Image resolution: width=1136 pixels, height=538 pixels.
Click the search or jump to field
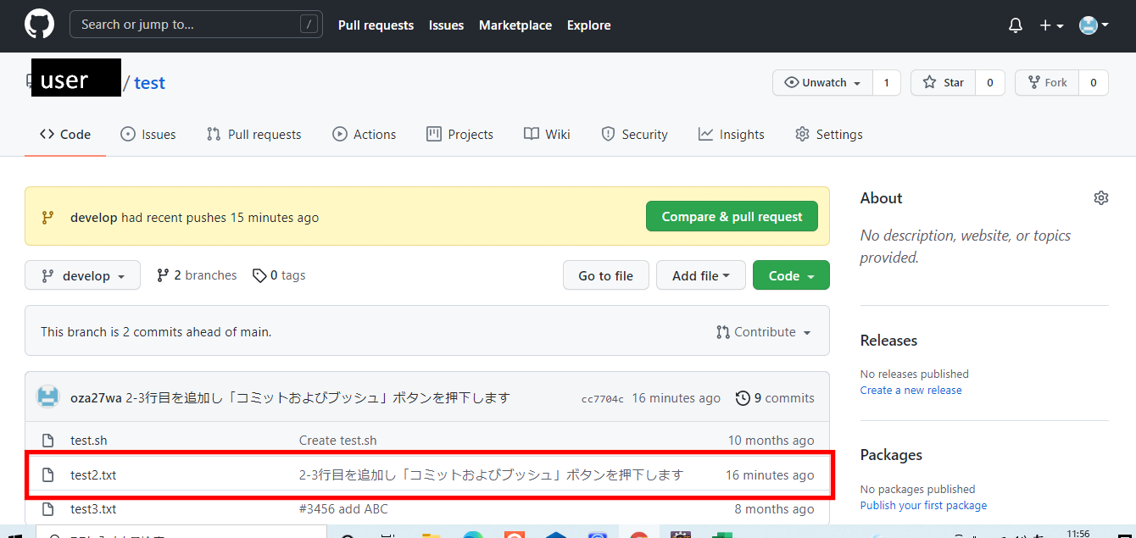click(x=195, y=24)
